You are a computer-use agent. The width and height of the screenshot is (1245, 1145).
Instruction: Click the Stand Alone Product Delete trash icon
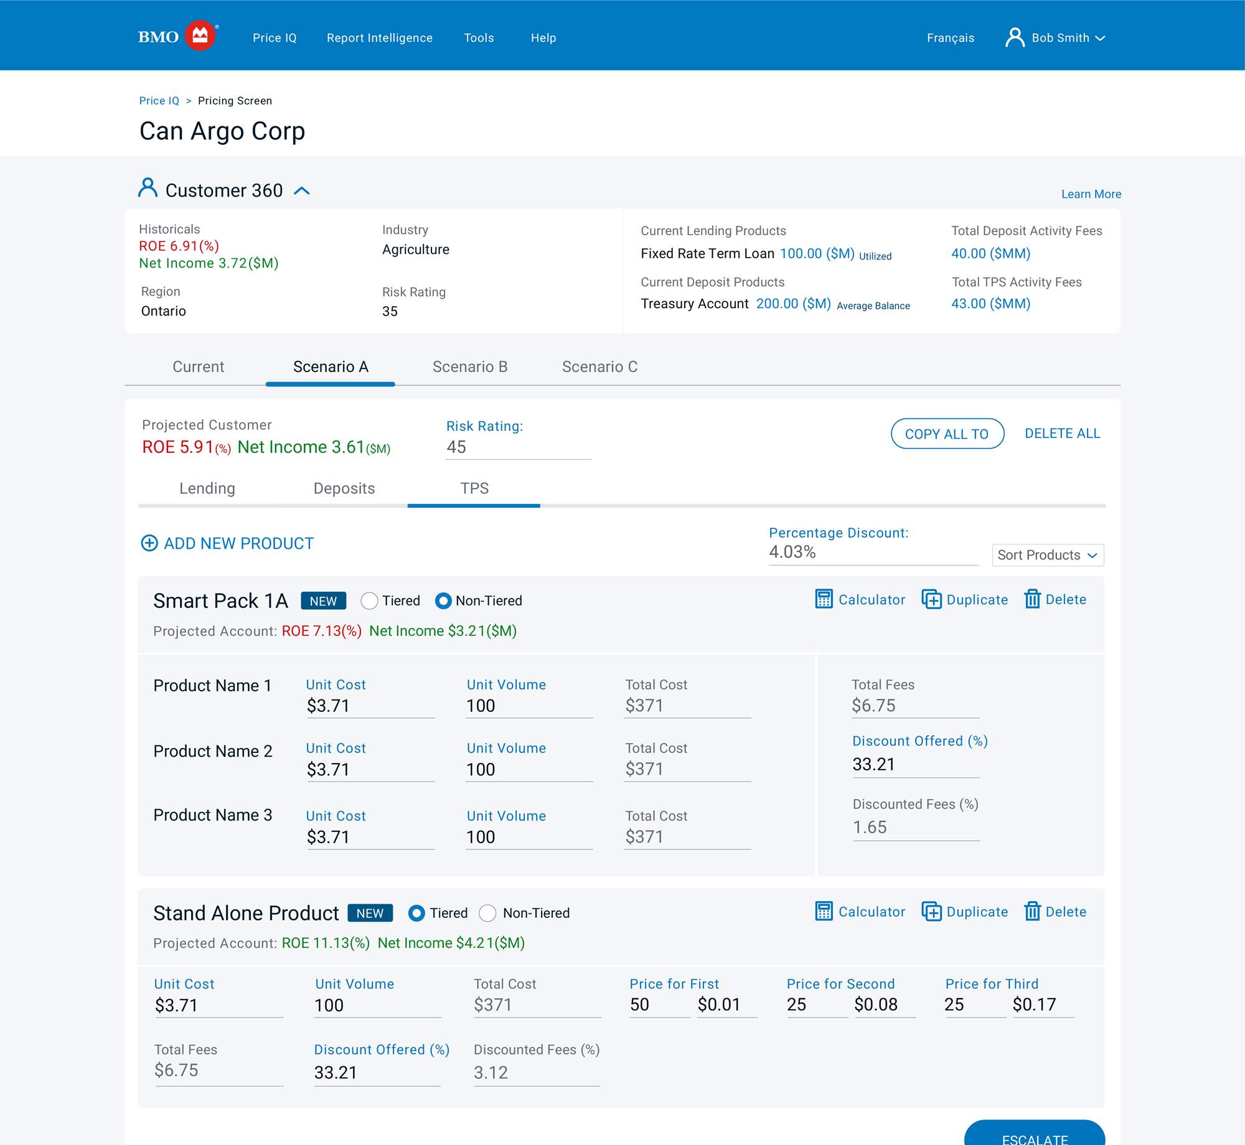tap(1032, 912)
